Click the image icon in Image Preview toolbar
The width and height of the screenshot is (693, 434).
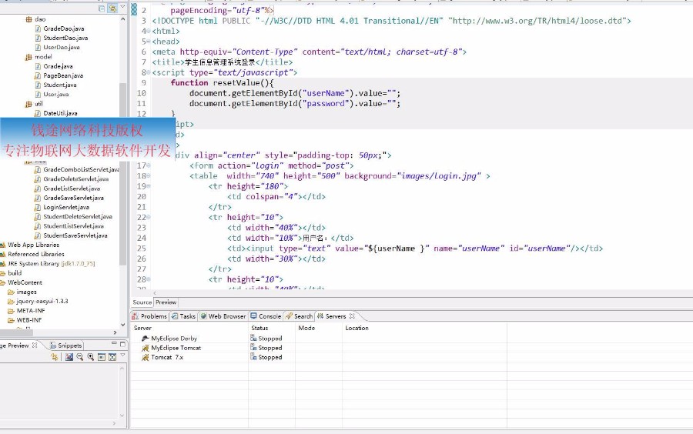[x=69, y=357]
